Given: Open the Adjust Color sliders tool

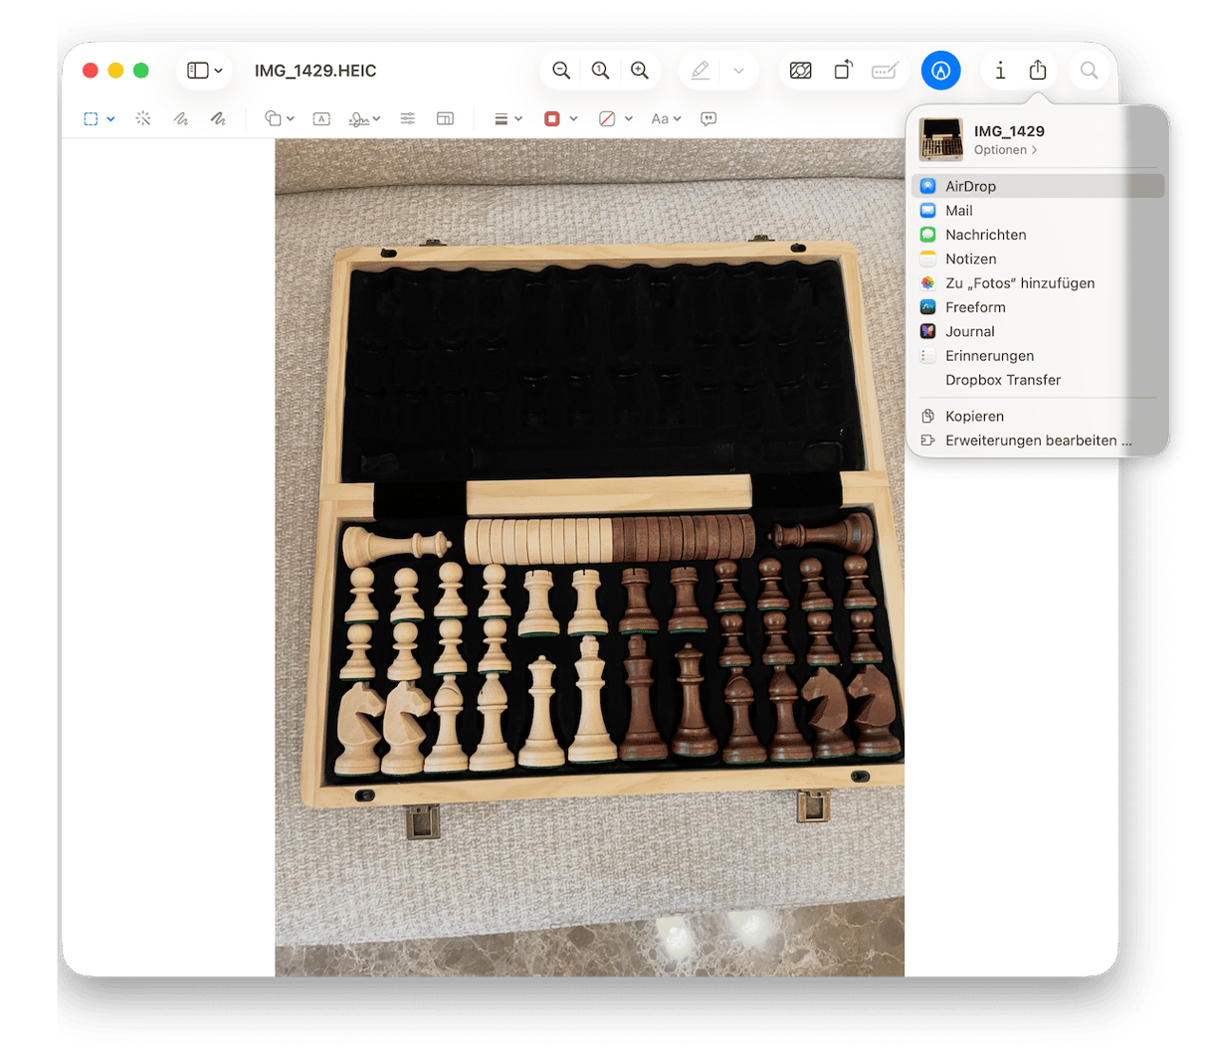Looking at the screenshot, I should [408, 118].
